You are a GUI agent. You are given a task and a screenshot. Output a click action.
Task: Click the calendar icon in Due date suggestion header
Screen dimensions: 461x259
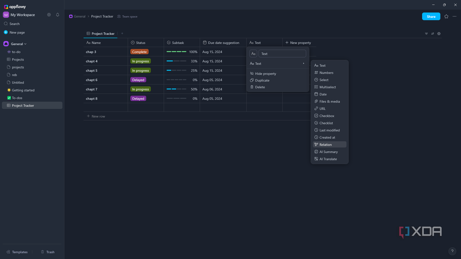pyautogui.click(x=205, y=43)
